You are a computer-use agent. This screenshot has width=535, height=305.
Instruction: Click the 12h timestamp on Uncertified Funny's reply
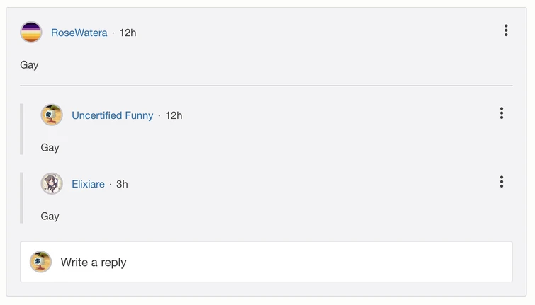click(x=174, y=115)
